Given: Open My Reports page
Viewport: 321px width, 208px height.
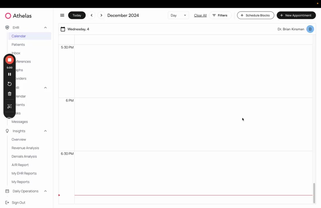Looking at the screenshot, I should tap(21, 182).
